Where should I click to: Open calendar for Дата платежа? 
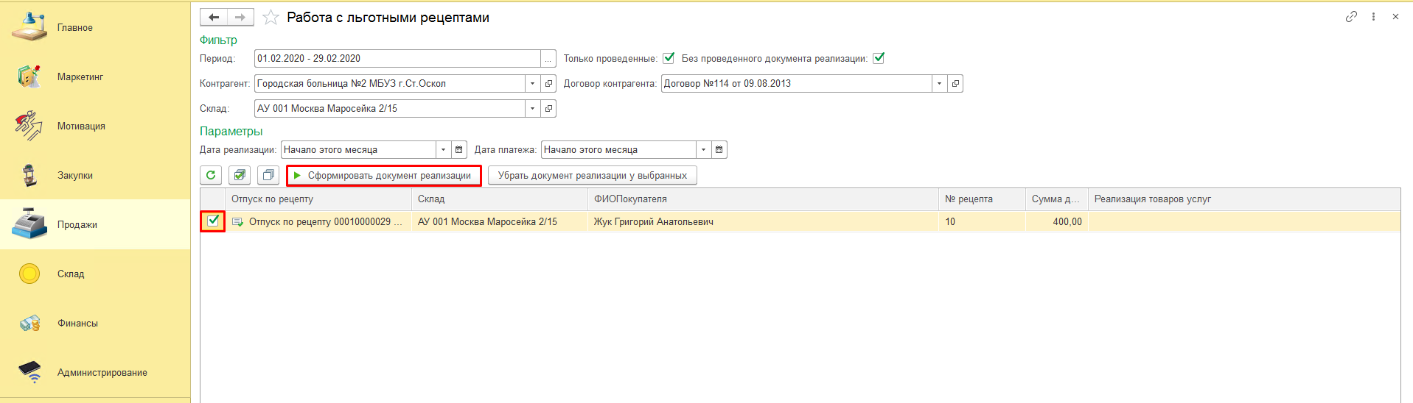pyautogui.click(x=719, y=150)
